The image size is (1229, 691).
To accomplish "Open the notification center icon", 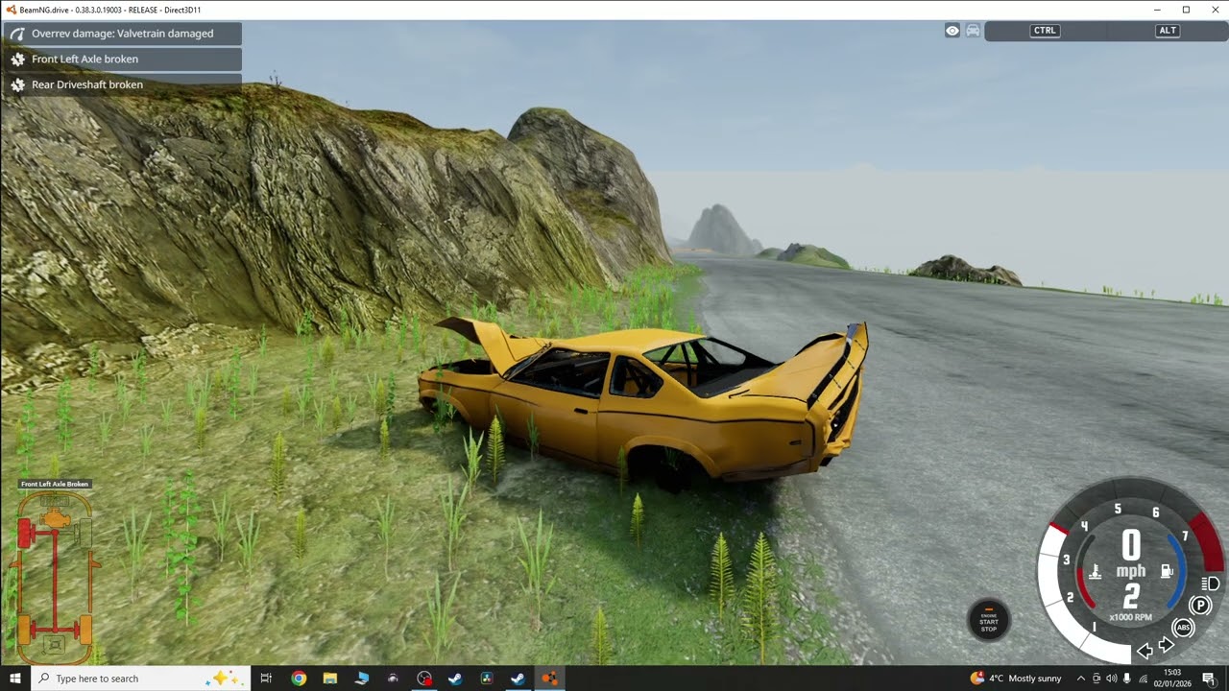I will click(x=1208, y=679).
